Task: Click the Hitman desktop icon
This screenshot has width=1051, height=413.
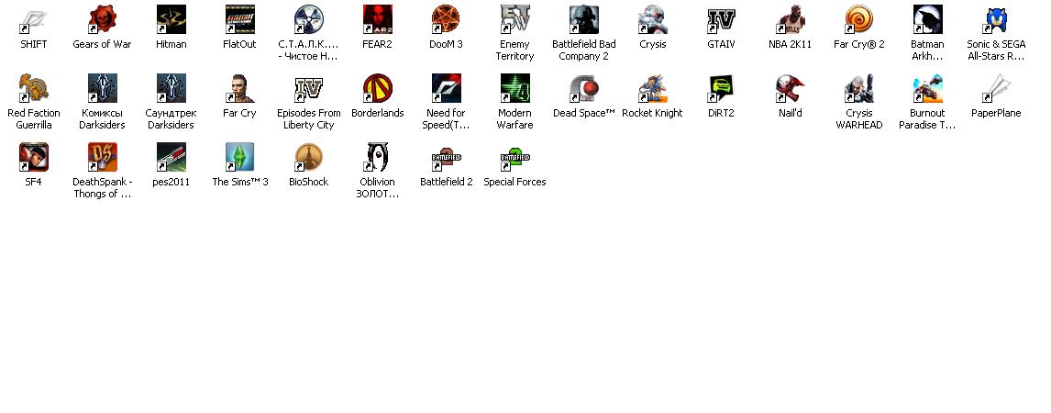Action: coord(171,19)
